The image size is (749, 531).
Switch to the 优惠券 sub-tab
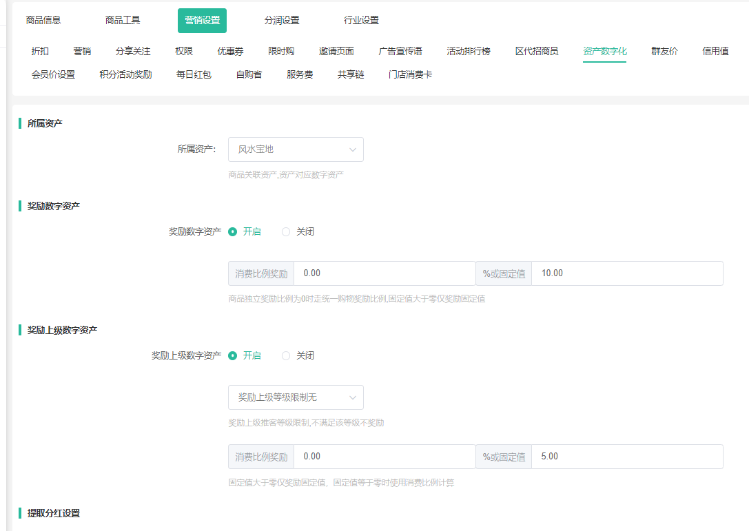click(x=230, y=51)
